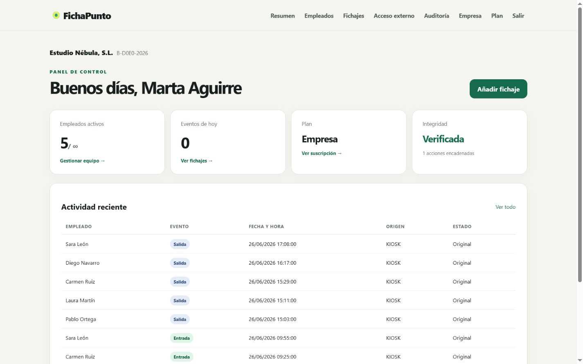The width and height of the screenshot is (583, 364).
Task: Click Original status in Pablo Ortega row
Action: tap(462, 319)
